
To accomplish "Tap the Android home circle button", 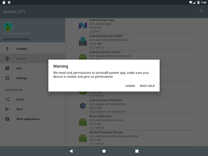I will (104, 151).
